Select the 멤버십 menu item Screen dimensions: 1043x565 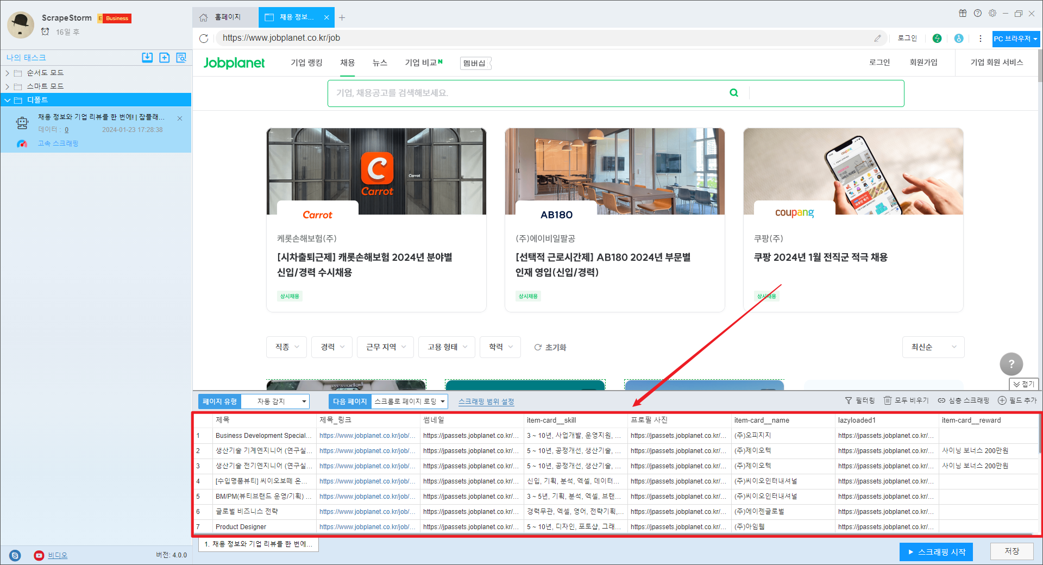(x=475, y=63)
